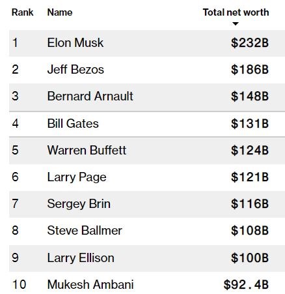The width and height of the screenshot is (285, 294).
Task: Open Larry Page's entry
Action: [77, 177]
